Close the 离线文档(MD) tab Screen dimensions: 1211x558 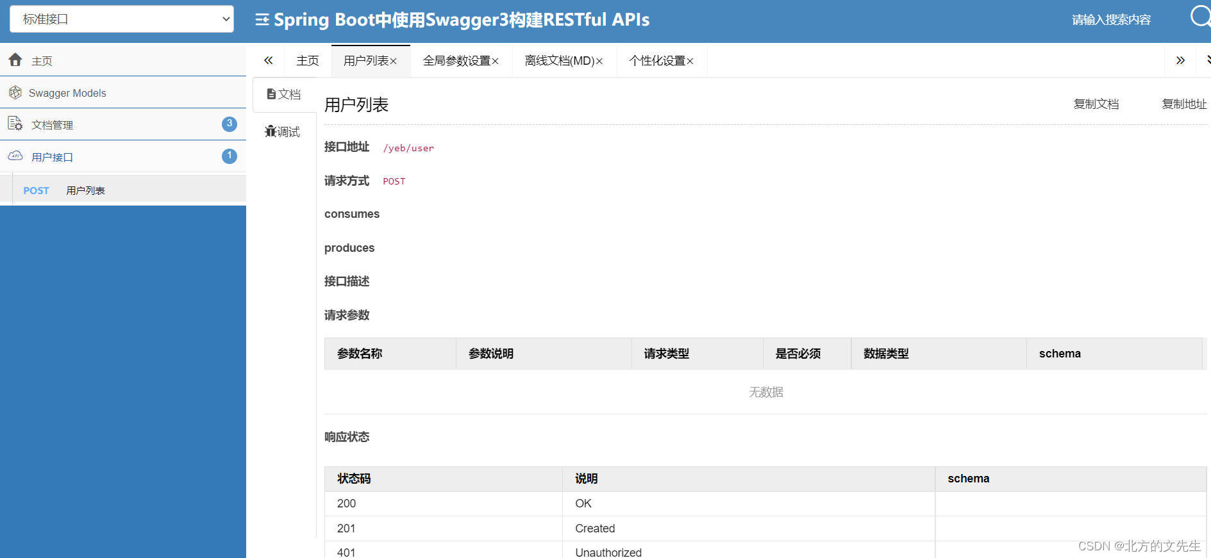[599, 62]
